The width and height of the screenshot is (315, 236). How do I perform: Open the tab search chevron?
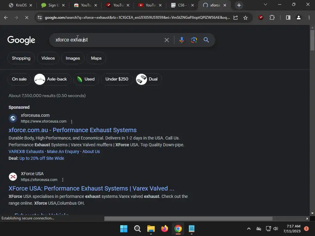[265, 4]
